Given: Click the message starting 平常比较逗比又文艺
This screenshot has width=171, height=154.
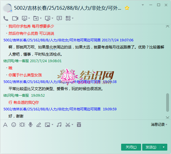Looking at the screenshot, I should [56, 89].
